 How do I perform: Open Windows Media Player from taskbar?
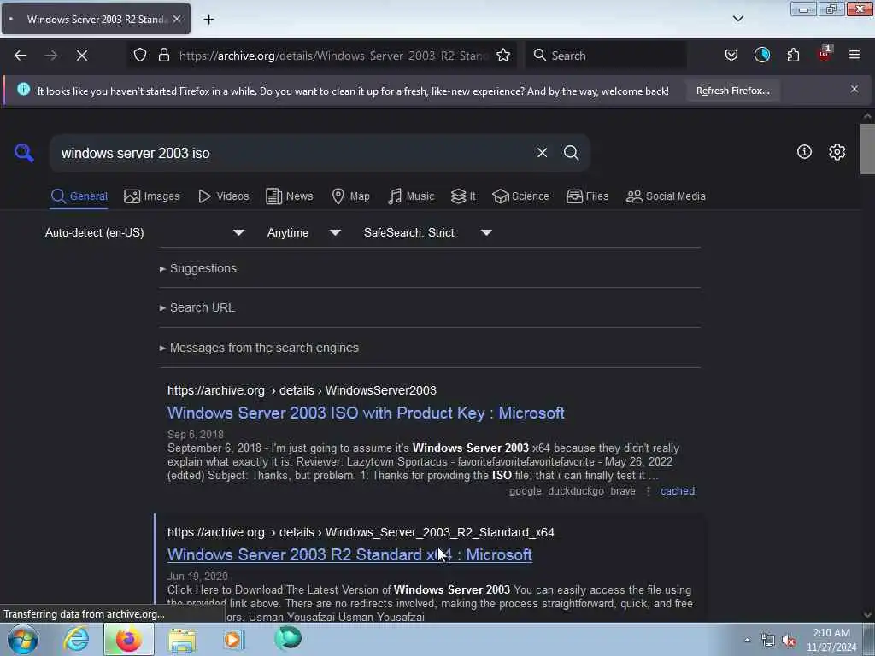(232, 639)
